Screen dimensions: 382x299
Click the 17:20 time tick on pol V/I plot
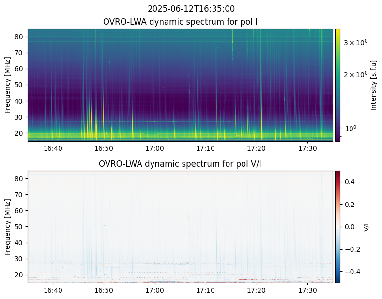pos(256,290)
